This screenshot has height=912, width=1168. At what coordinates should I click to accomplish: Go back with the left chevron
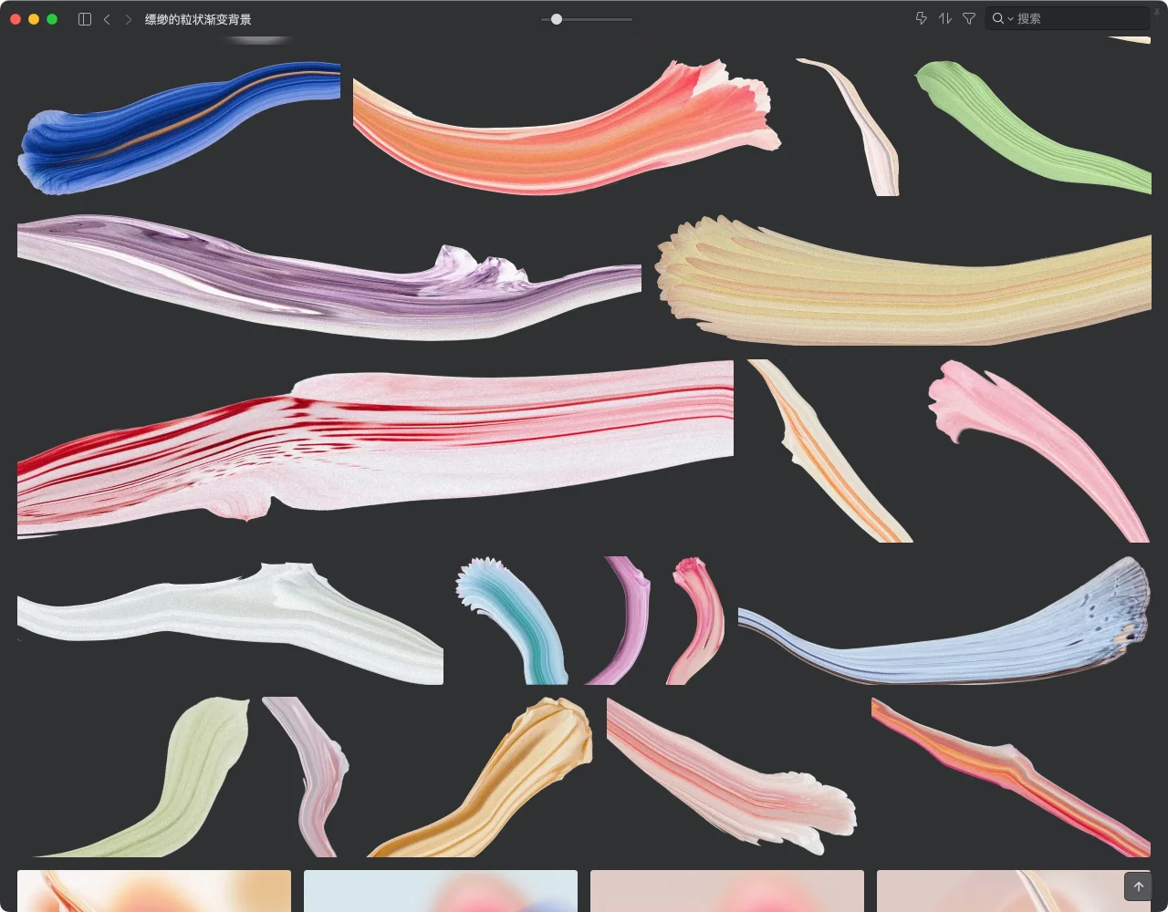point(107,19)
